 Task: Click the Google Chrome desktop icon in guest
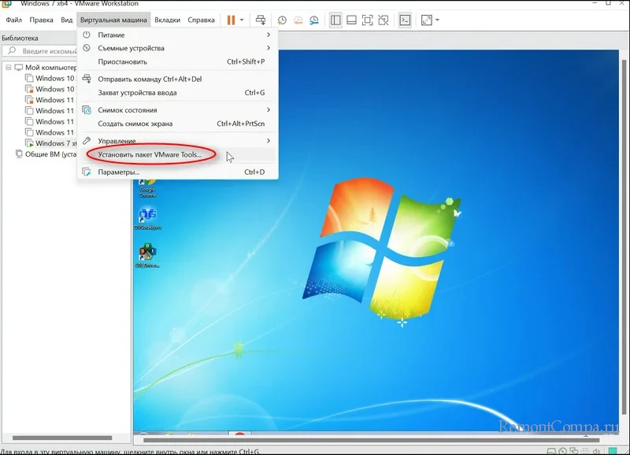click(147, 188)
